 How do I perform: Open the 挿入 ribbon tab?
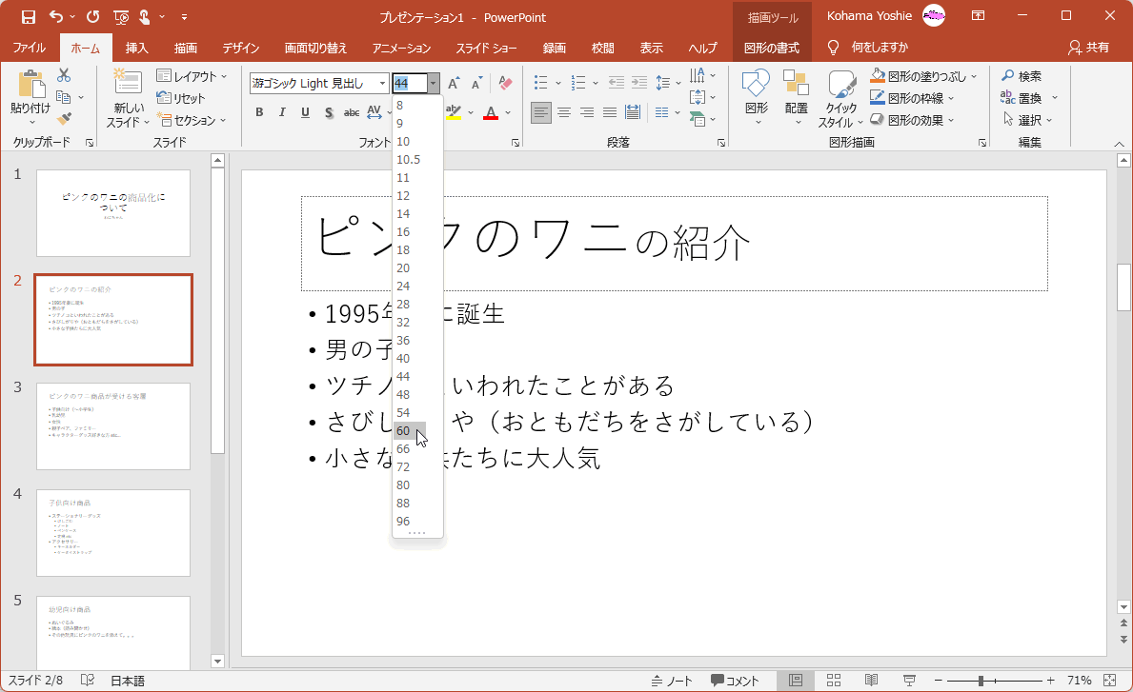137,48
